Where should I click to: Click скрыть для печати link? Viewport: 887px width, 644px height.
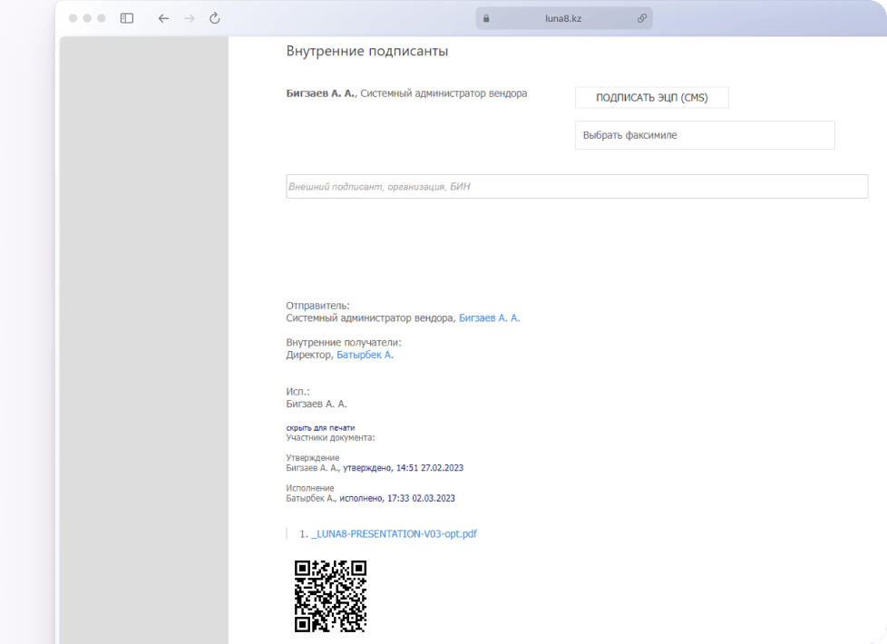(x=320, y=427)
